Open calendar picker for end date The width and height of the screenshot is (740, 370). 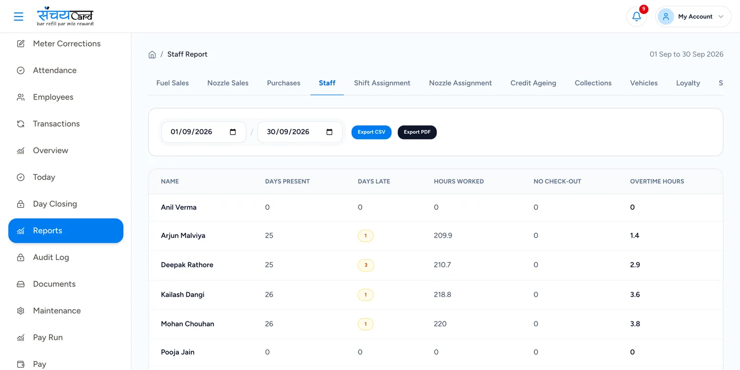coord(329,132)
